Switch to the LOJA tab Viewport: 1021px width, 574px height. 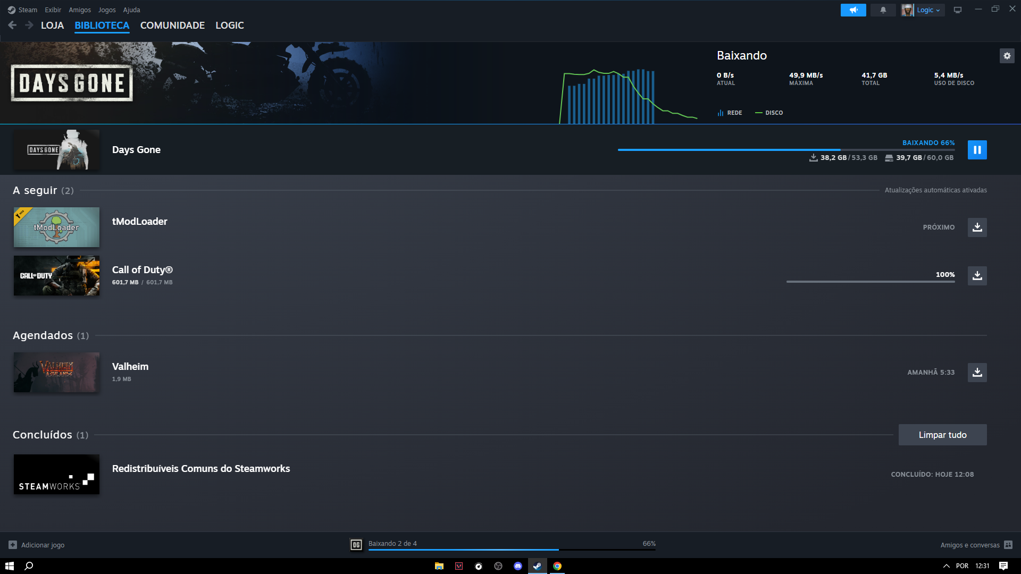pyautogui.click(x=52, y=26)
